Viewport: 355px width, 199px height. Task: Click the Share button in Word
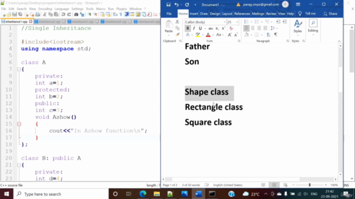pos(331,13)
